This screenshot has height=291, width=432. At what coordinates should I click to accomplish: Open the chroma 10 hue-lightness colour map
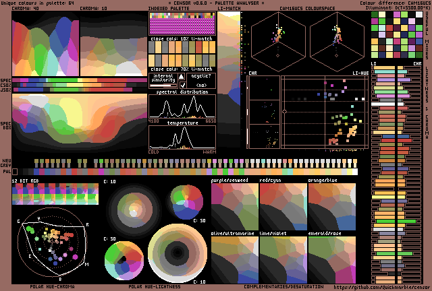(113, 44)
